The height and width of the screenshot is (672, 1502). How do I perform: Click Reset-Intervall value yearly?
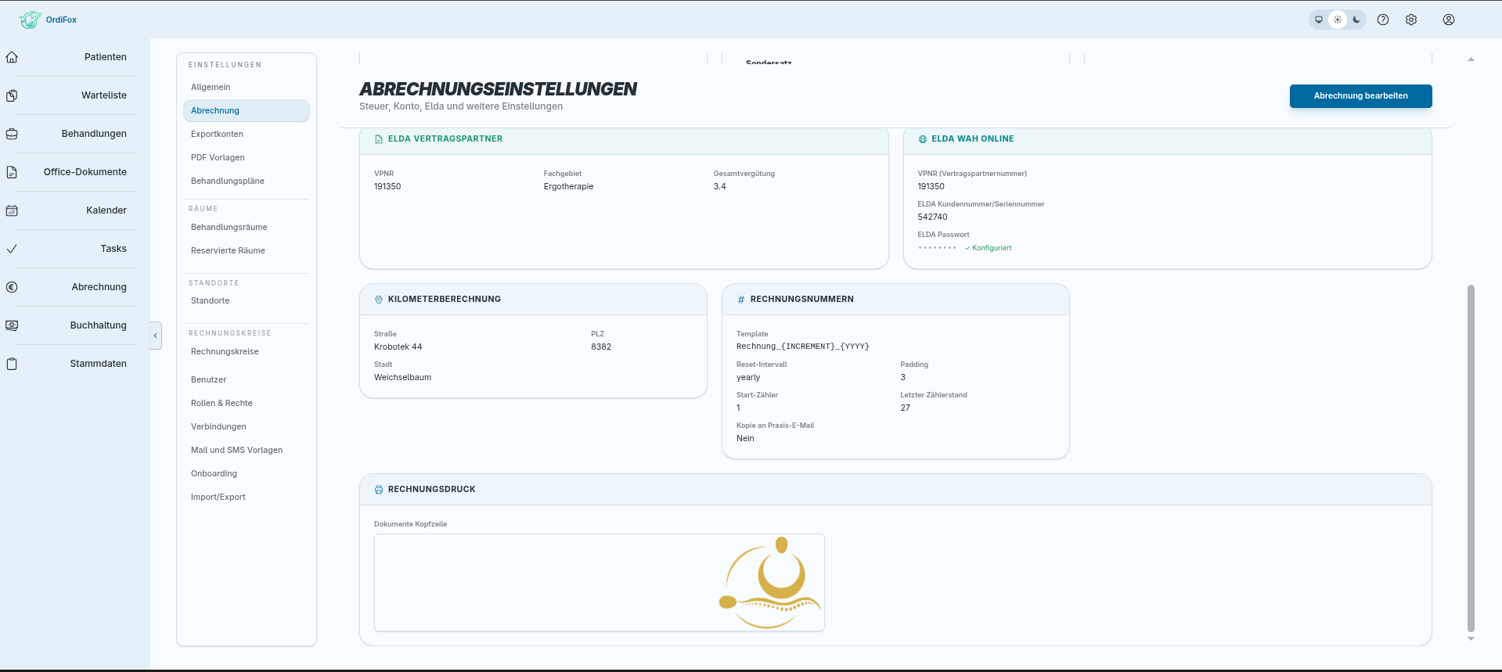click(x=748, y=377)
